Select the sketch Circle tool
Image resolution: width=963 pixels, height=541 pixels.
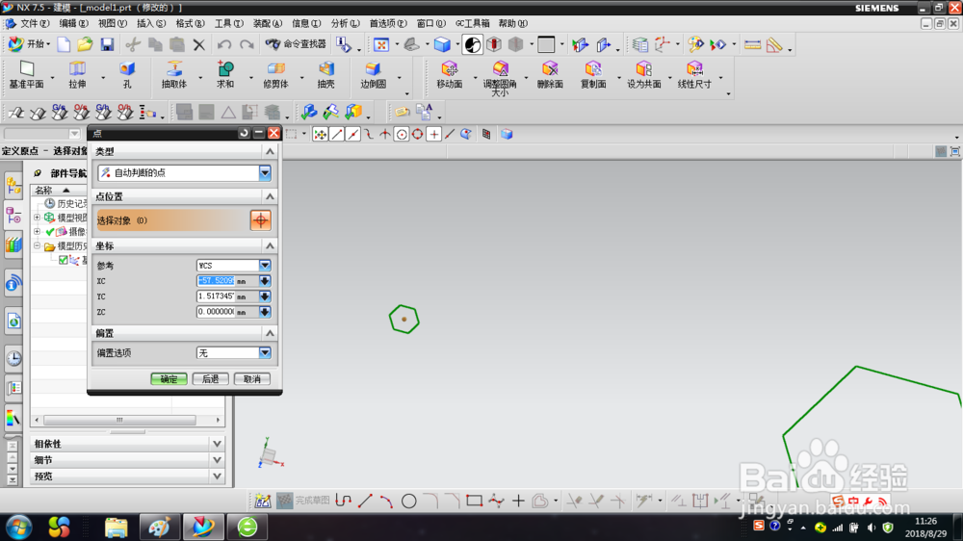pyautogui.click(x=409, y=502)
